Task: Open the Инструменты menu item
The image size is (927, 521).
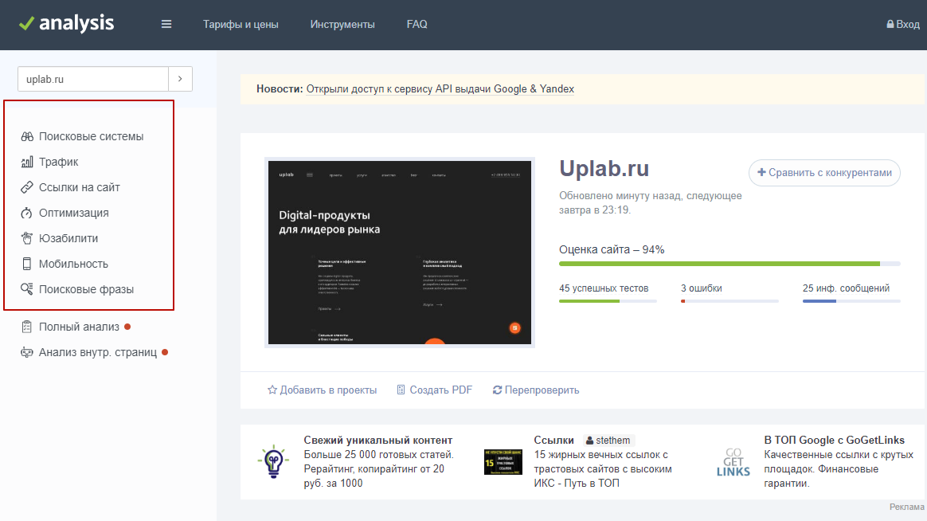Action: tap(342, 24)
